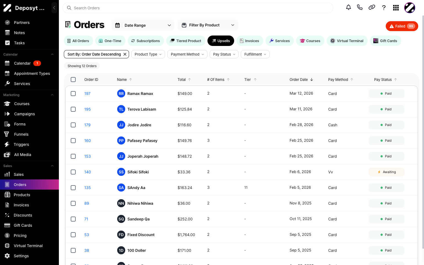Click the red Failed button
424x265 pixels.
click(402, 26)
